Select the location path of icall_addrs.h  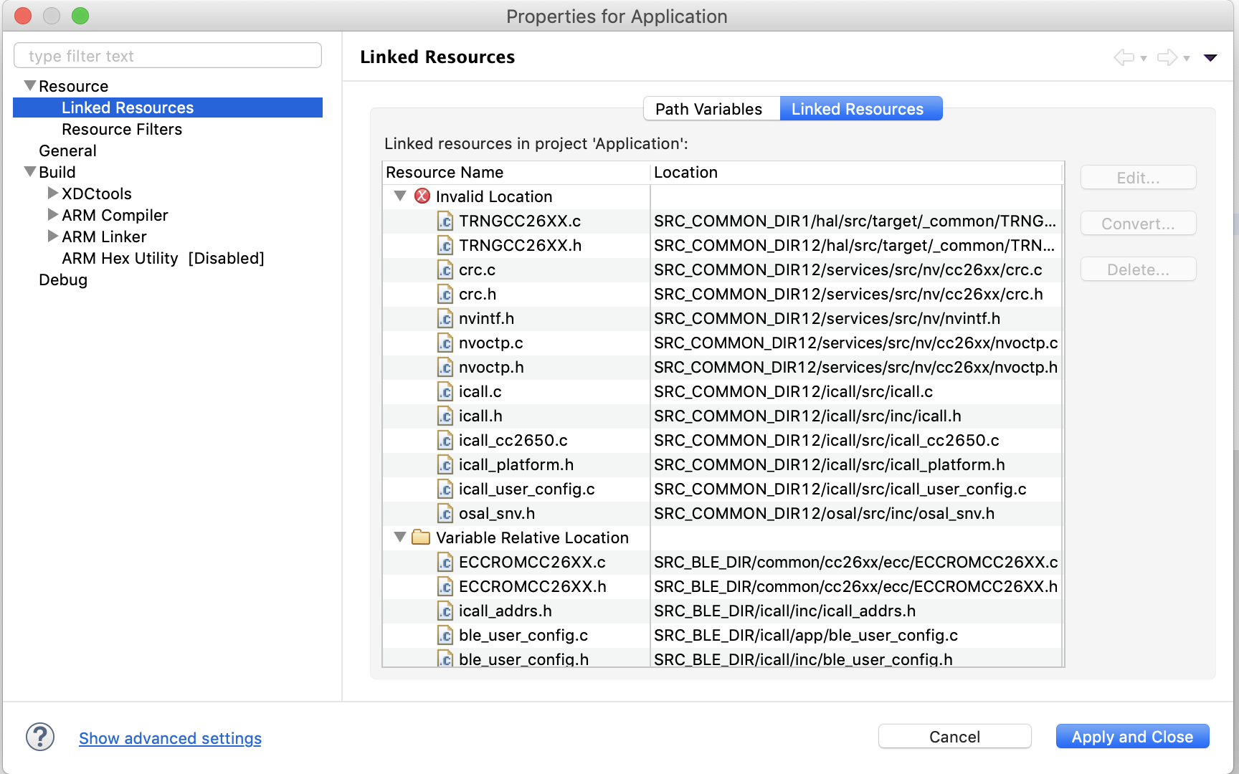tap(785, 611)
